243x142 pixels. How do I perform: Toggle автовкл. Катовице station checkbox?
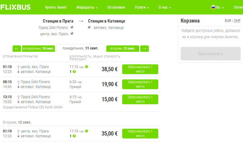pyautogui.click(x=89, y=28)
